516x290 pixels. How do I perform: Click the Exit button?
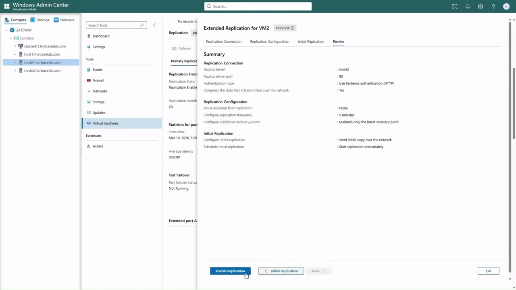coord(489,271)
